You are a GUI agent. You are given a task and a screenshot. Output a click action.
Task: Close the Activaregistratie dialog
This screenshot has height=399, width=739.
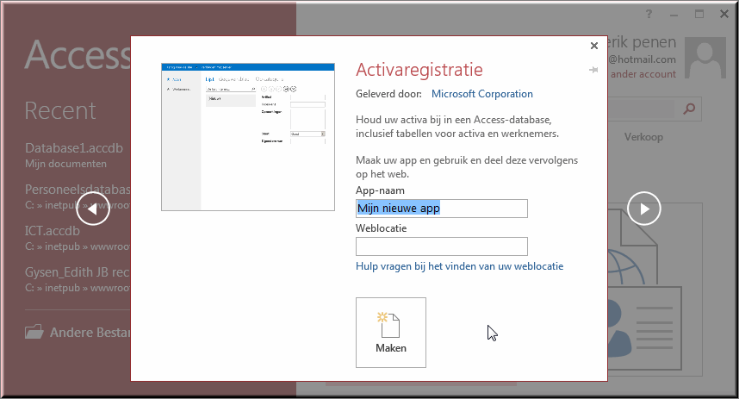coord(593,46)
